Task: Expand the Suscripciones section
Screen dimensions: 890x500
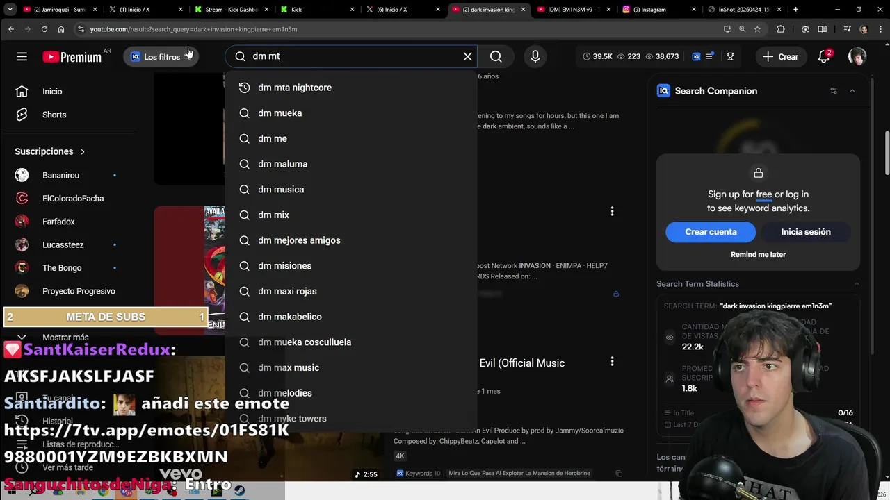Action: click(49, 151)
